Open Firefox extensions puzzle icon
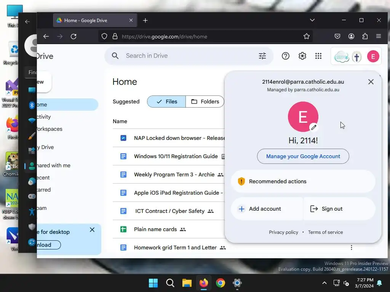This screenshot has width=390, height=292. pyautogui.click(x=365, y=36)
